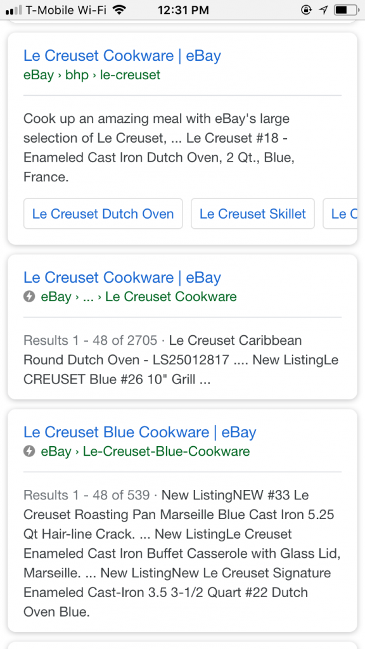
Task: Tap the AMP lightning icon on Blue Cookware result
Action: pos(29,452)
